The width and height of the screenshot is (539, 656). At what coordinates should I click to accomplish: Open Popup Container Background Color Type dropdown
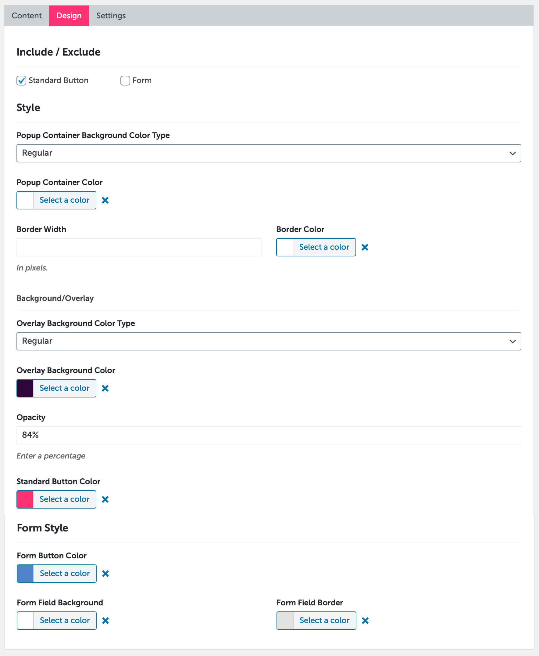pos(269,153)
